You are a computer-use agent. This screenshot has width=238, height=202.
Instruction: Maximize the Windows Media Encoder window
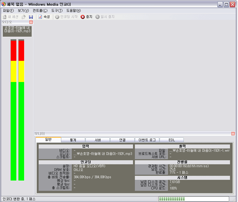click(226, 5)
